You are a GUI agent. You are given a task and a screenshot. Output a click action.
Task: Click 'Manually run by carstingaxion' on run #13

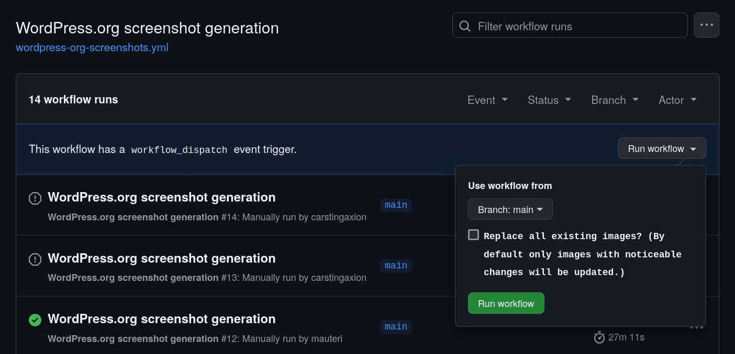tap(304, 278)
